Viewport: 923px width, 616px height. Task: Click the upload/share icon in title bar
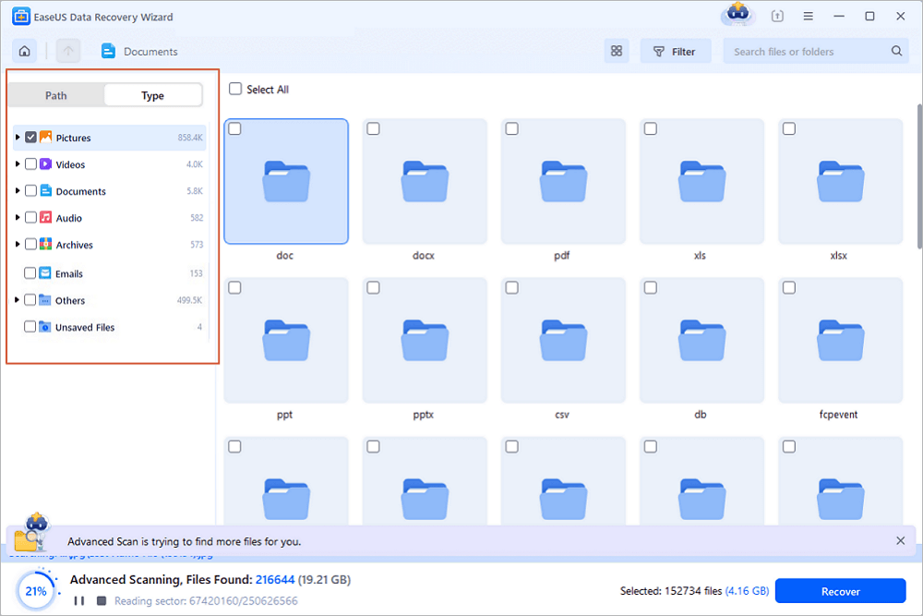[x=777, y=16]
